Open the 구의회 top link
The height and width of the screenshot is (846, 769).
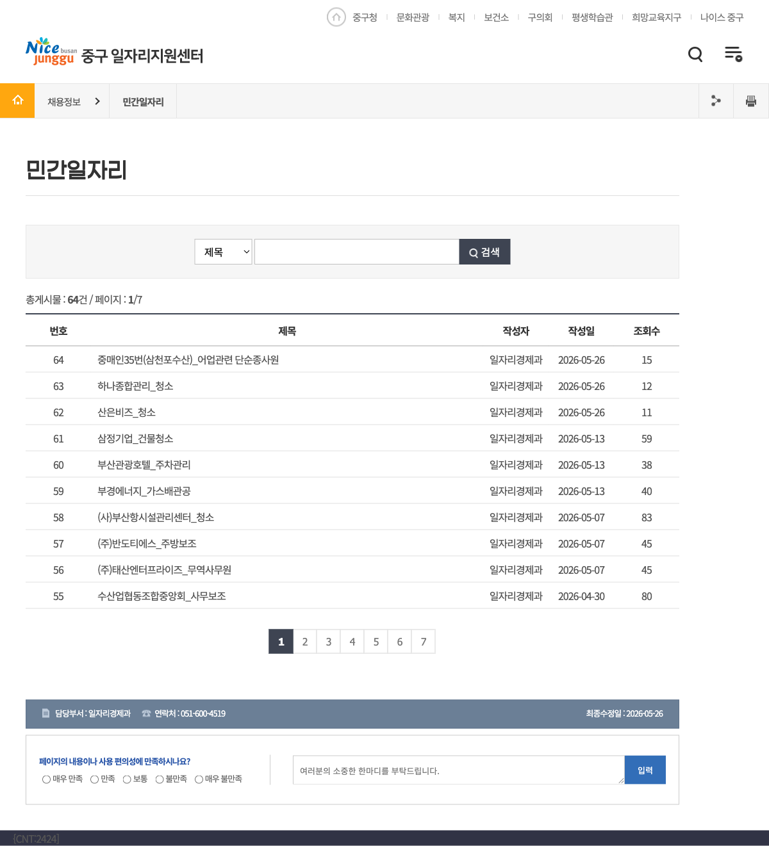540,17
